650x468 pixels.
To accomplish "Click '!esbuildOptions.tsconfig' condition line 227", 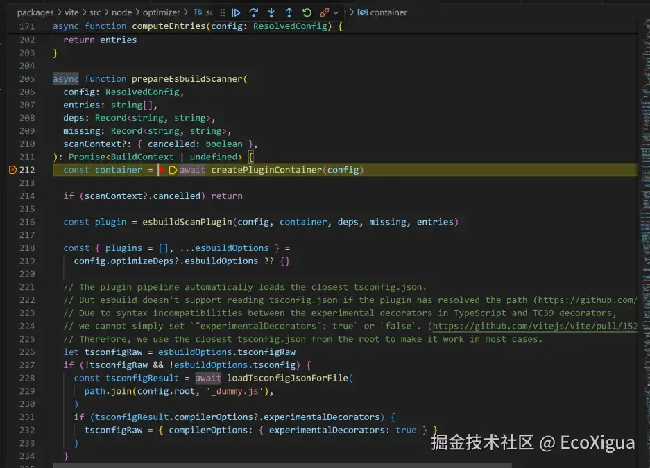I will coord(232,365).
